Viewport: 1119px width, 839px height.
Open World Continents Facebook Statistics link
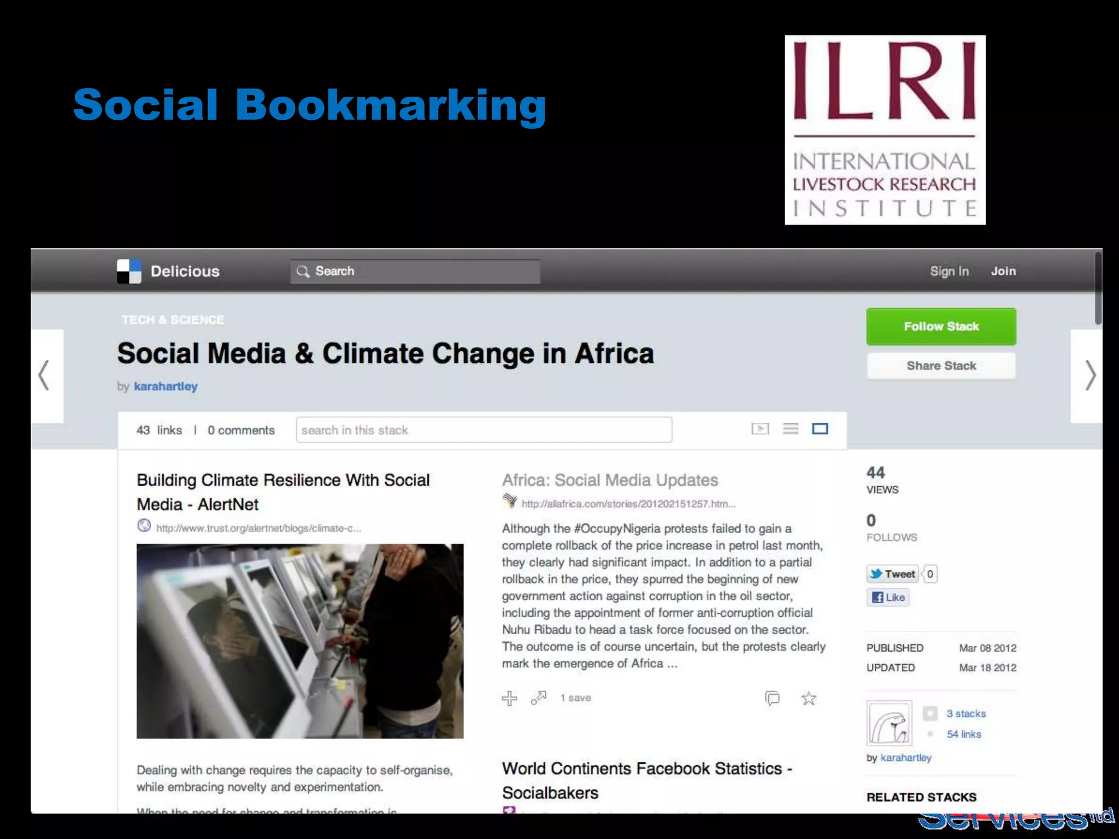(647, 781)
